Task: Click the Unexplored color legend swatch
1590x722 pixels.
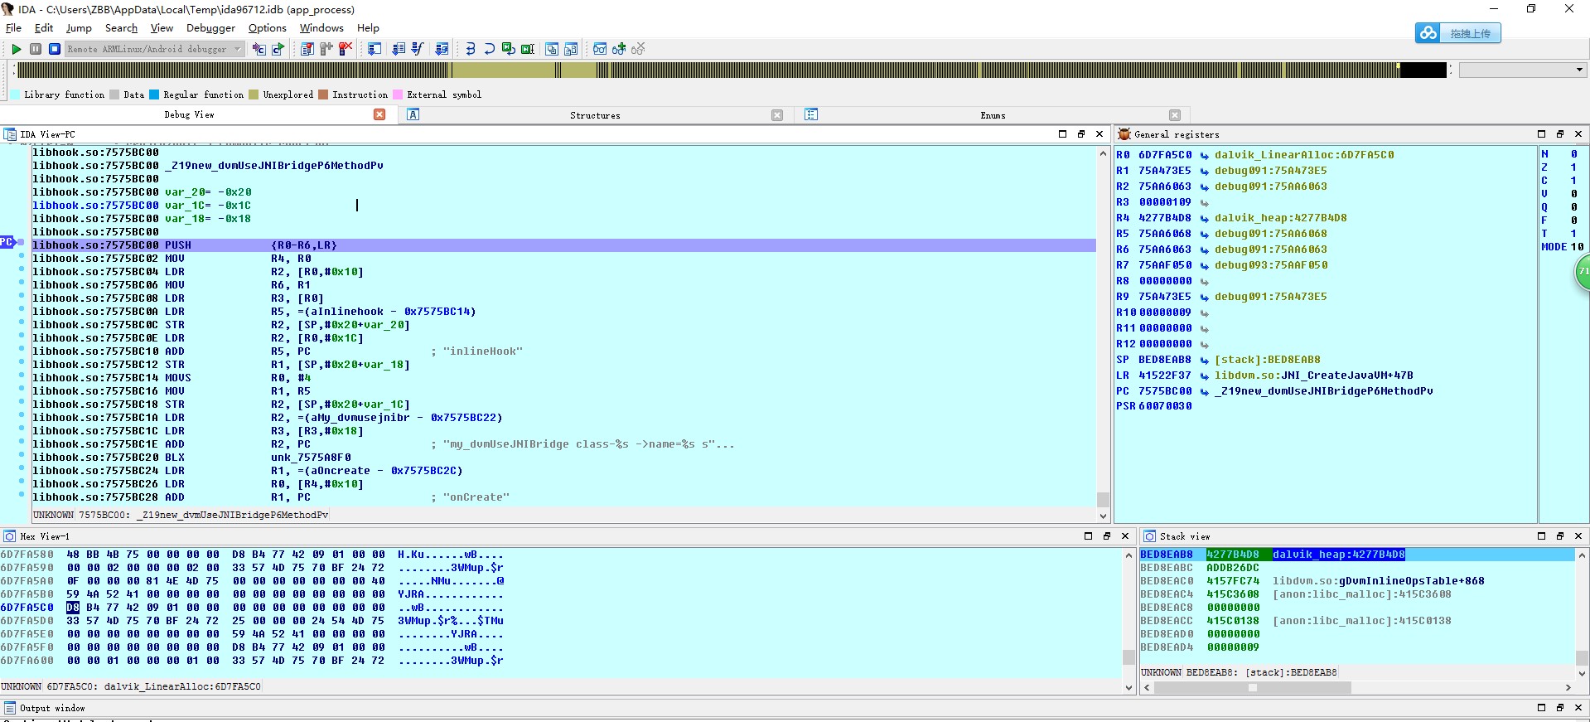Action: click(254, 94)
